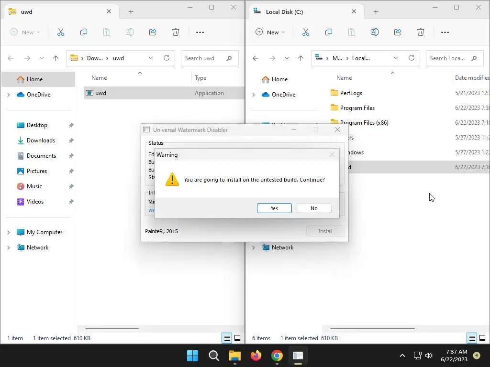The image size is (490, 367).
Task: Switch Local Disk window to large icons view
Action: 482,338
